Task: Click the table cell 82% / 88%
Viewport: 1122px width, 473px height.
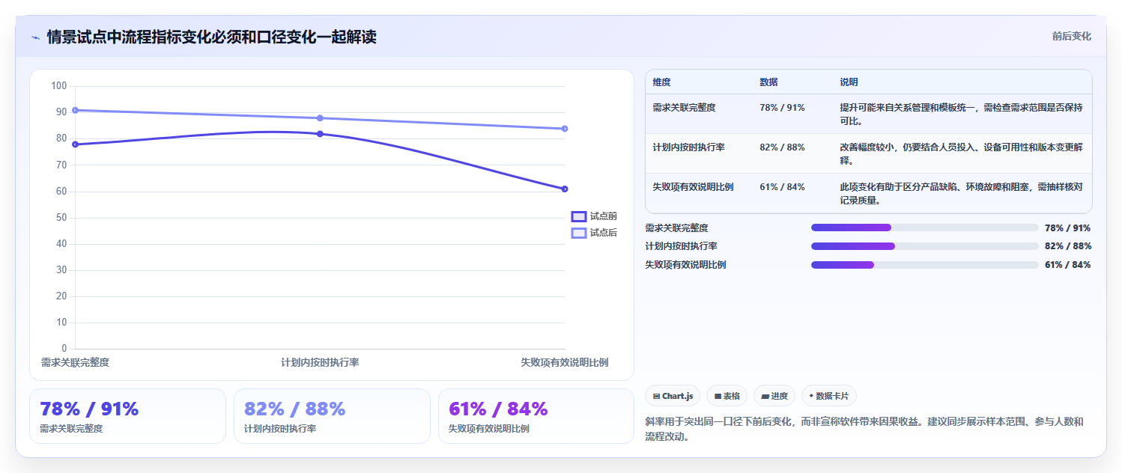Action: click(782, 147)
